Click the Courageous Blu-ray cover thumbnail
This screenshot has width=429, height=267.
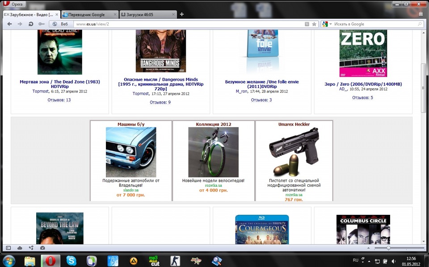[x=262, y=229]
